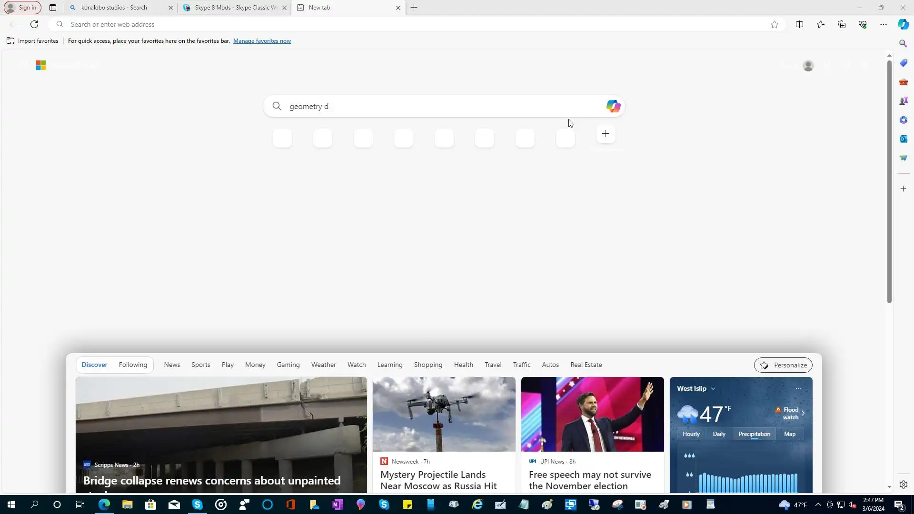
Task: Open Split screen from toolbar
Action: click(x=799, y=24)
